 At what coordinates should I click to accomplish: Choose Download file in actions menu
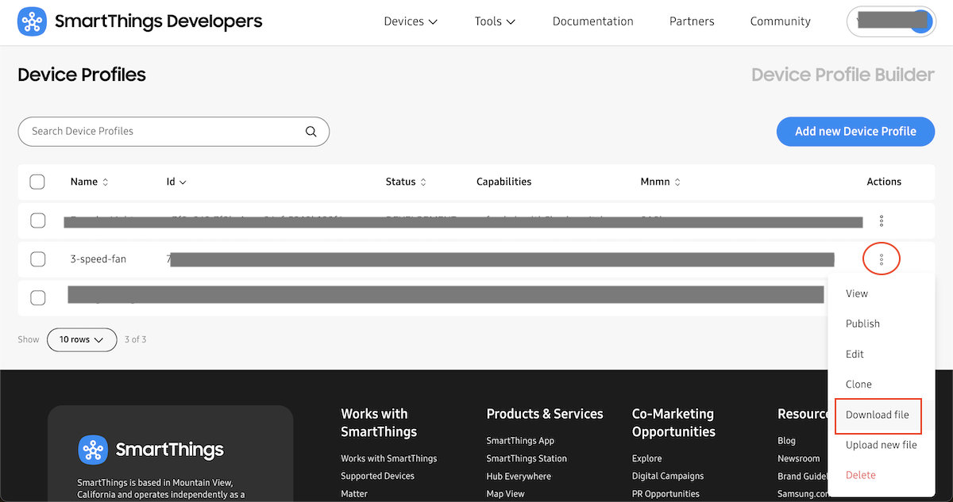coord(878,415)
